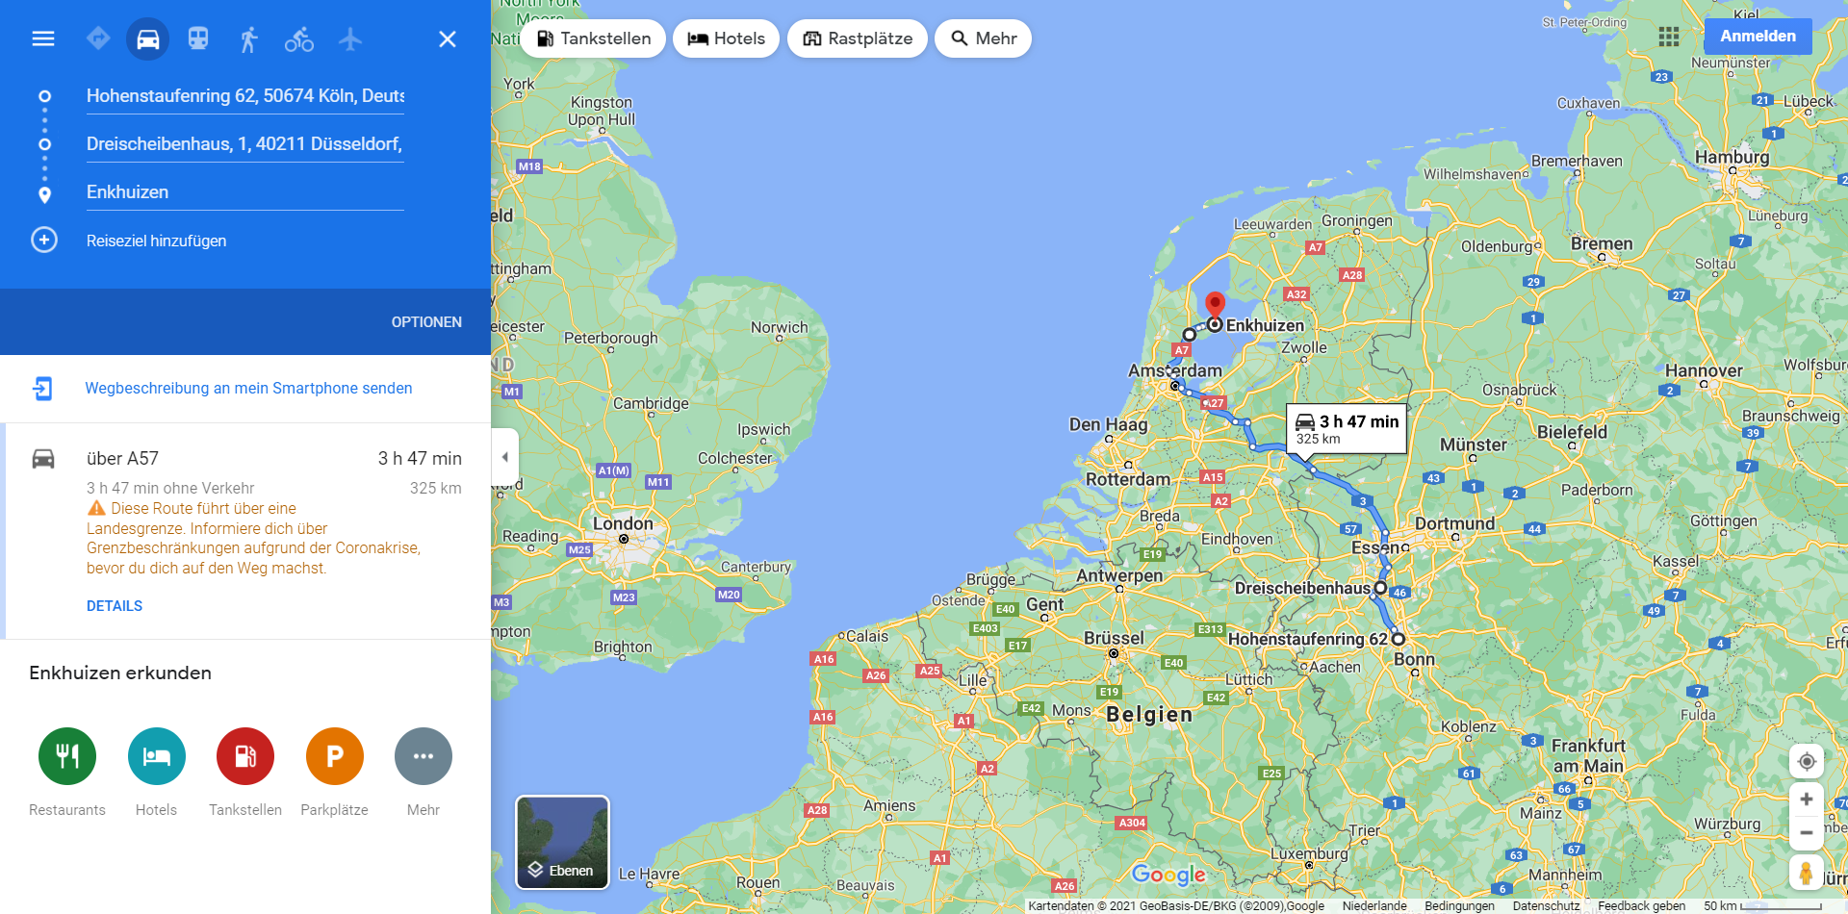Toggle the 50 km map scale

[1763, 906]
